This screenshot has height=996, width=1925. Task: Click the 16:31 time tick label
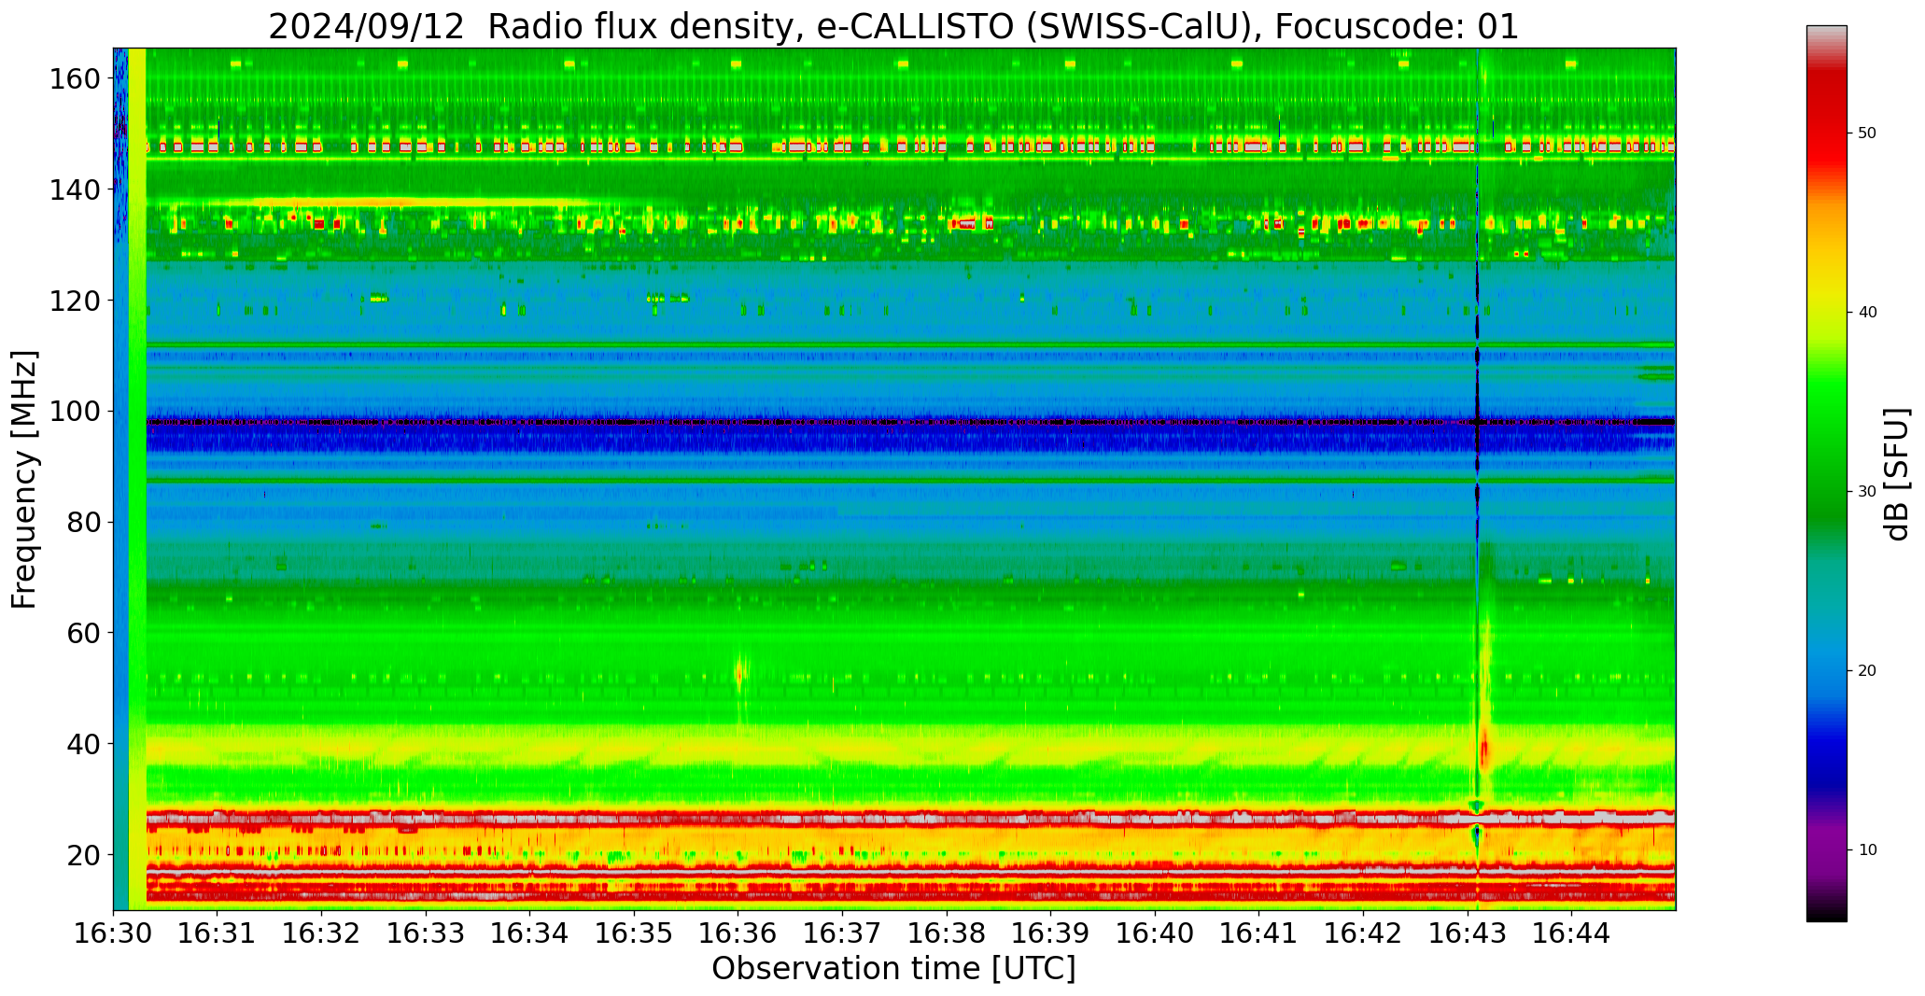[218, 933]
